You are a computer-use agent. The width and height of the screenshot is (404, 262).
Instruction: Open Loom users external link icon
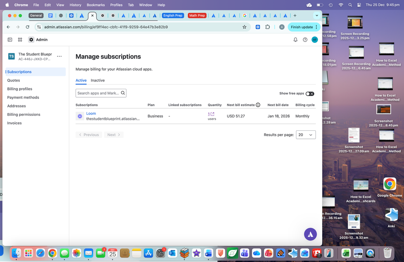point(213,114)
